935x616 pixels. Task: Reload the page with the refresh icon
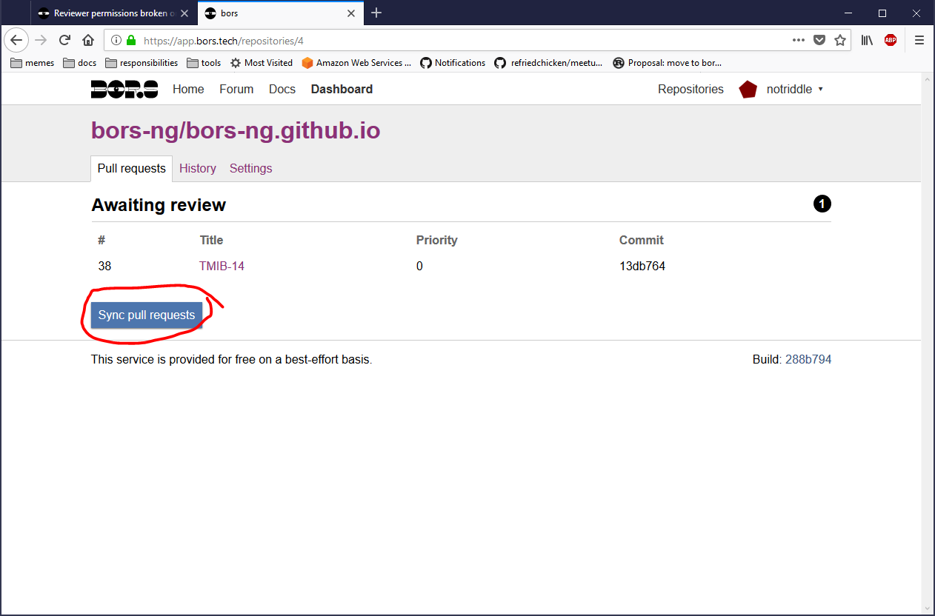pos(64,40)
